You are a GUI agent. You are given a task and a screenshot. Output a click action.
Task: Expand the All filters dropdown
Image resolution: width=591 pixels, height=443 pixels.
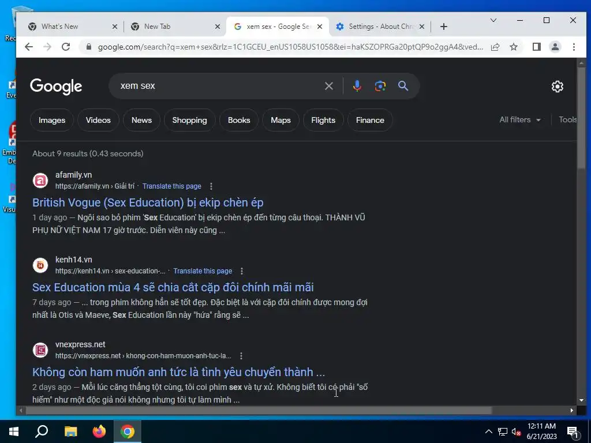[520, 120]
